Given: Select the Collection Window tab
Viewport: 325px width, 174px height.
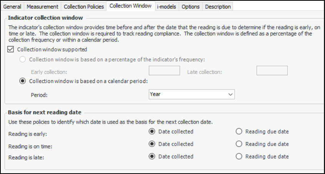Looking at the screenshot, I should tap(131, 6).
